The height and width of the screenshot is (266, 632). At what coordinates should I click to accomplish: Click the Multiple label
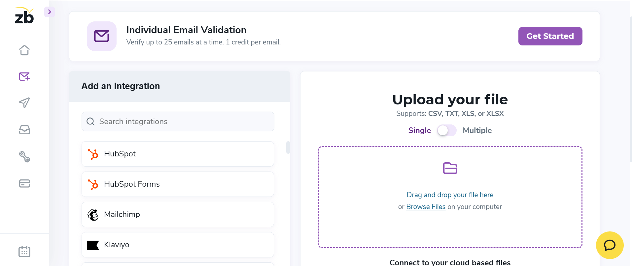pyautogui.click(x=477, y=130)
